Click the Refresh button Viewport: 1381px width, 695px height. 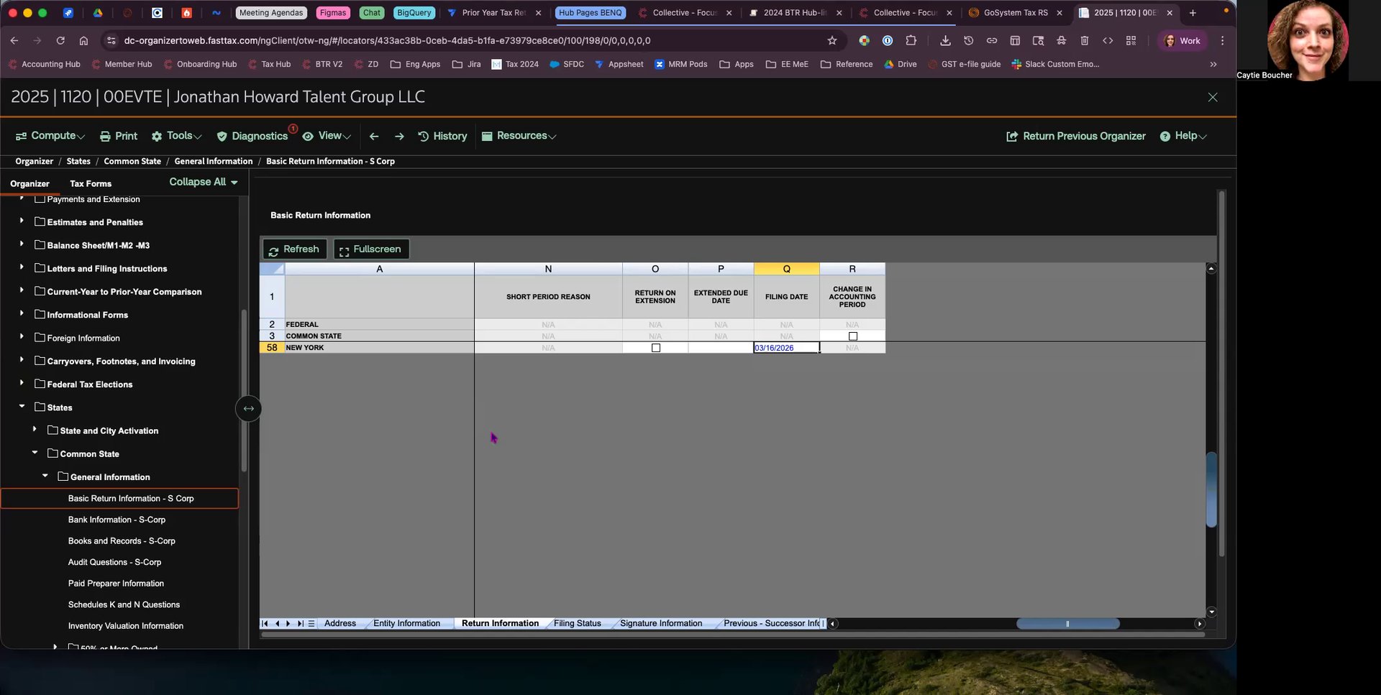(294, 249)
